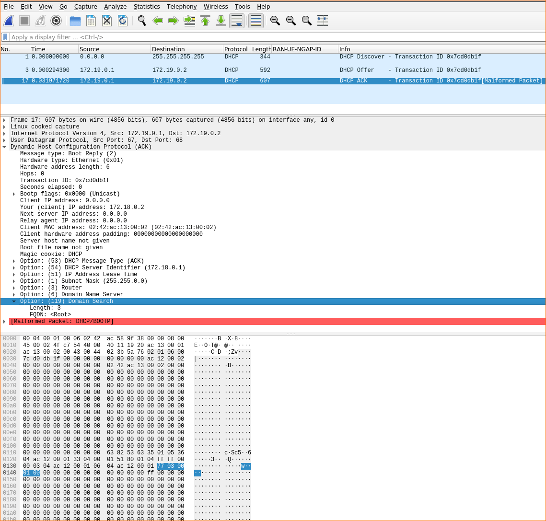Open capture options gear icon
The image size is (546, 521).
pos(56,21)
